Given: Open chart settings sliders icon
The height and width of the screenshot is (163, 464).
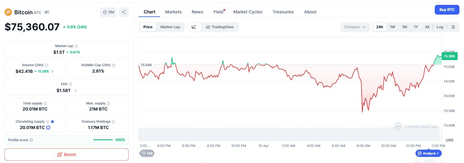Looking at the screenshot, I should [453, 27].
